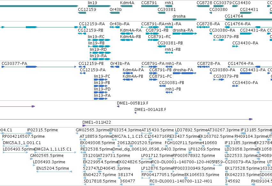
Task: Select the LP01269.5prime EST label
Action: click(204, 149)
